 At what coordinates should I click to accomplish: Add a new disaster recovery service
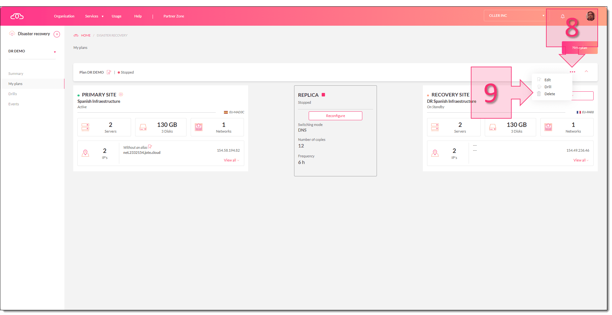tap(57, 34)
